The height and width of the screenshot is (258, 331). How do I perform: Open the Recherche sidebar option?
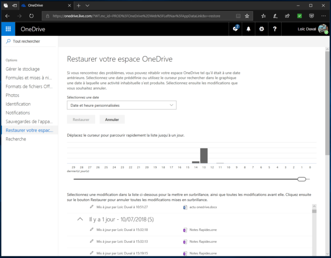pyautogui.click(x=16, y=139)
